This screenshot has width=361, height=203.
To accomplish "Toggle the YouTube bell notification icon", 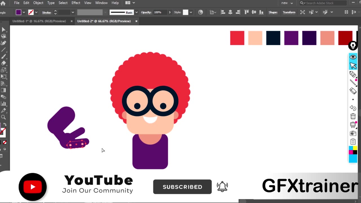I will click(222, 187).
